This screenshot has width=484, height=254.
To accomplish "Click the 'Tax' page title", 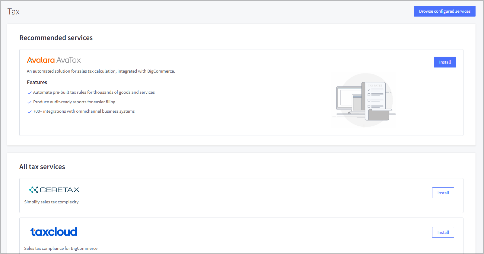I will pos(14,11).
